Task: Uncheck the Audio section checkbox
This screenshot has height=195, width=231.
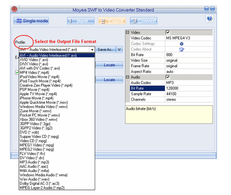Action: pyautogui.click(x=168, y=77)
